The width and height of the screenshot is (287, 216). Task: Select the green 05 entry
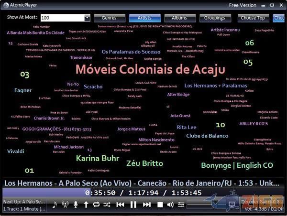[x=248, y=62]
